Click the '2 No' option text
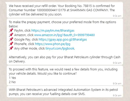 click(12, 82)
